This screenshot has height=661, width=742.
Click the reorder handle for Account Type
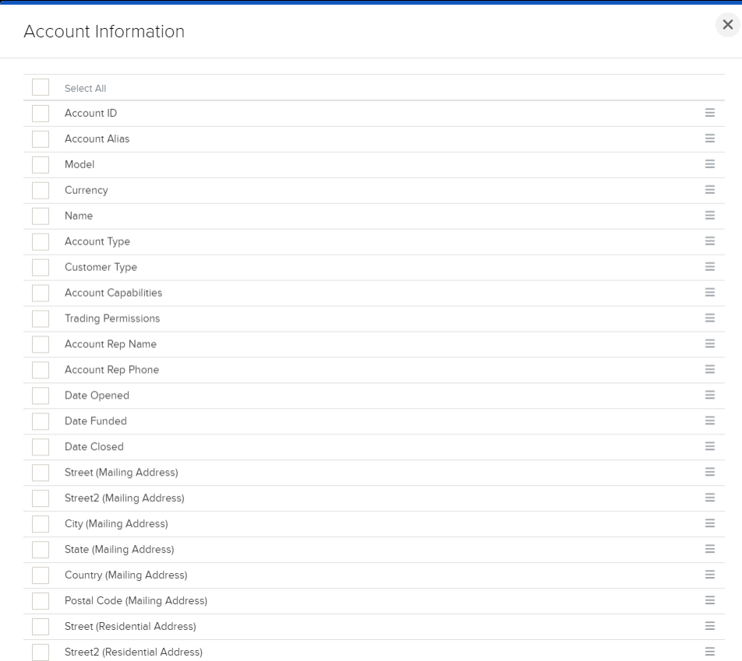tap(710, 241)
